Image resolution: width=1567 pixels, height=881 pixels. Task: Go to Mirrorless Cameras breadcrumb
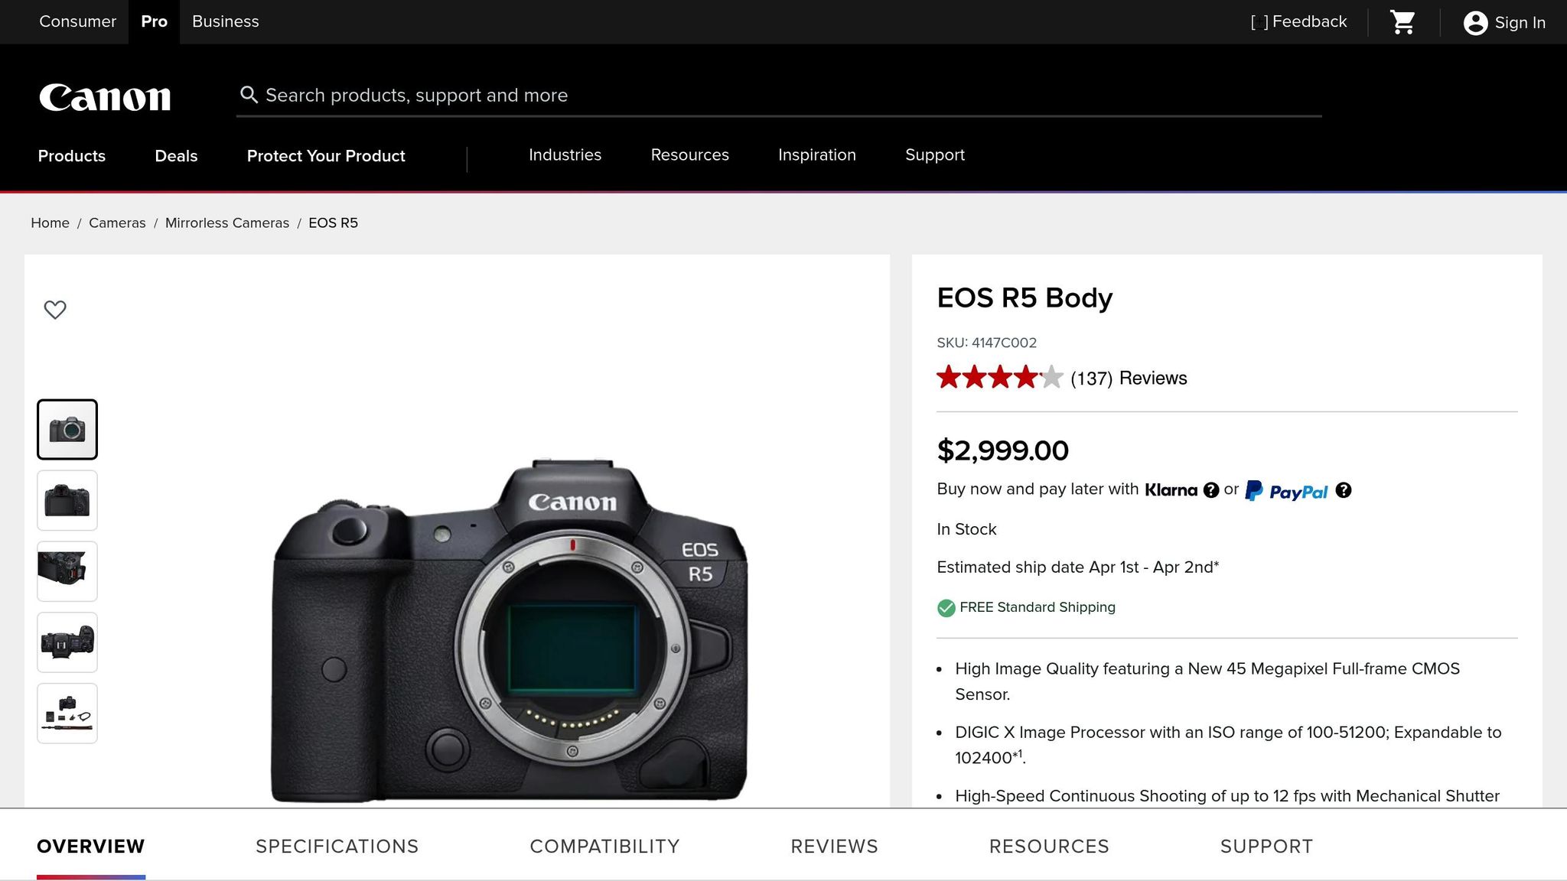coord(227,223)
